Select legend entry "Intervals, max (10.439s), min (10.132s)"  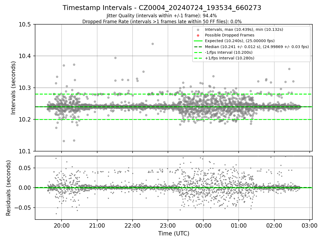tap(244, 29)
